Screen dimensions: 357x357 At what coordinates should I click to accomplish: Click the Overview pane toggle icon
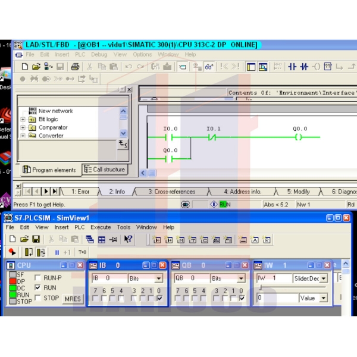pos(251,67)
